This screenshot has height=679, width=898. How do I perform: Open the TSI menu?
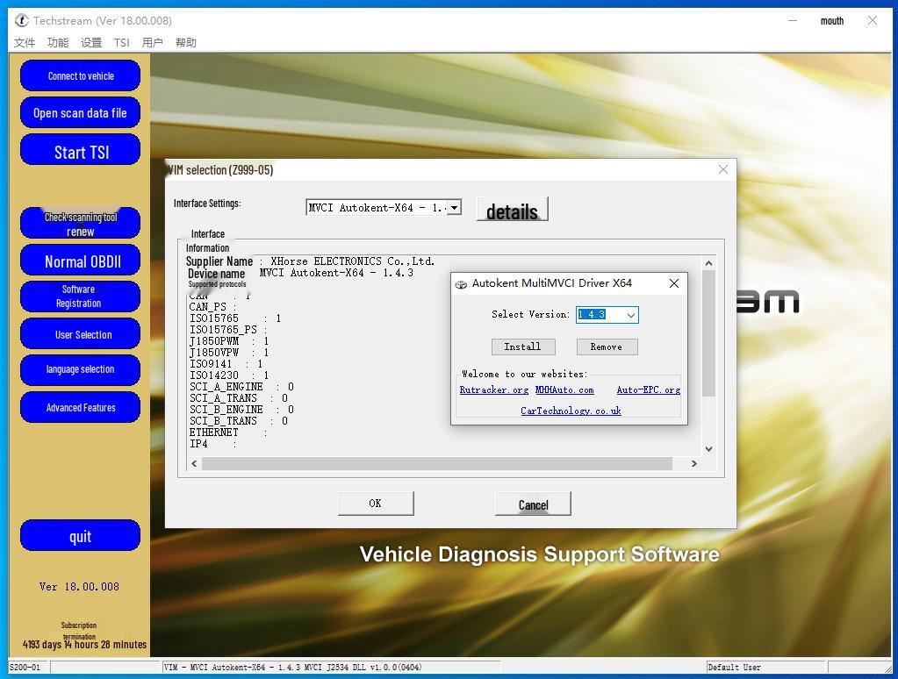click(121, 42)
